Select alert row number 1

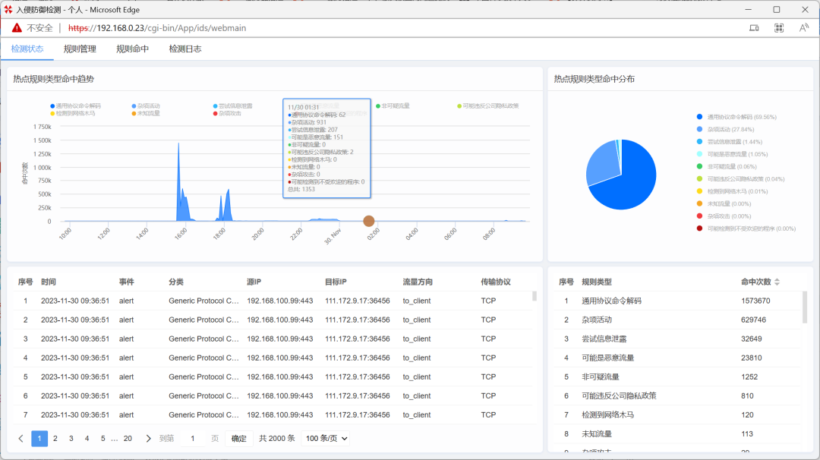coord(273,301)
